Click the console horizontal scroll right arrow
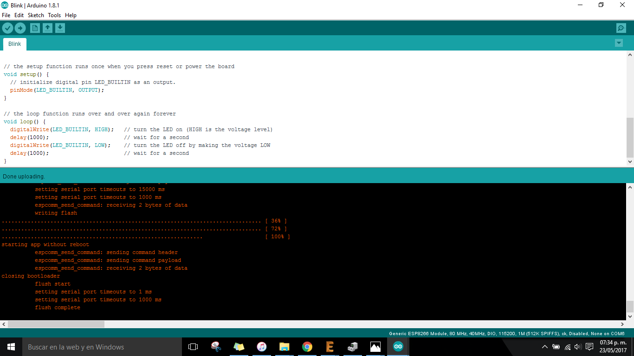 622,324
